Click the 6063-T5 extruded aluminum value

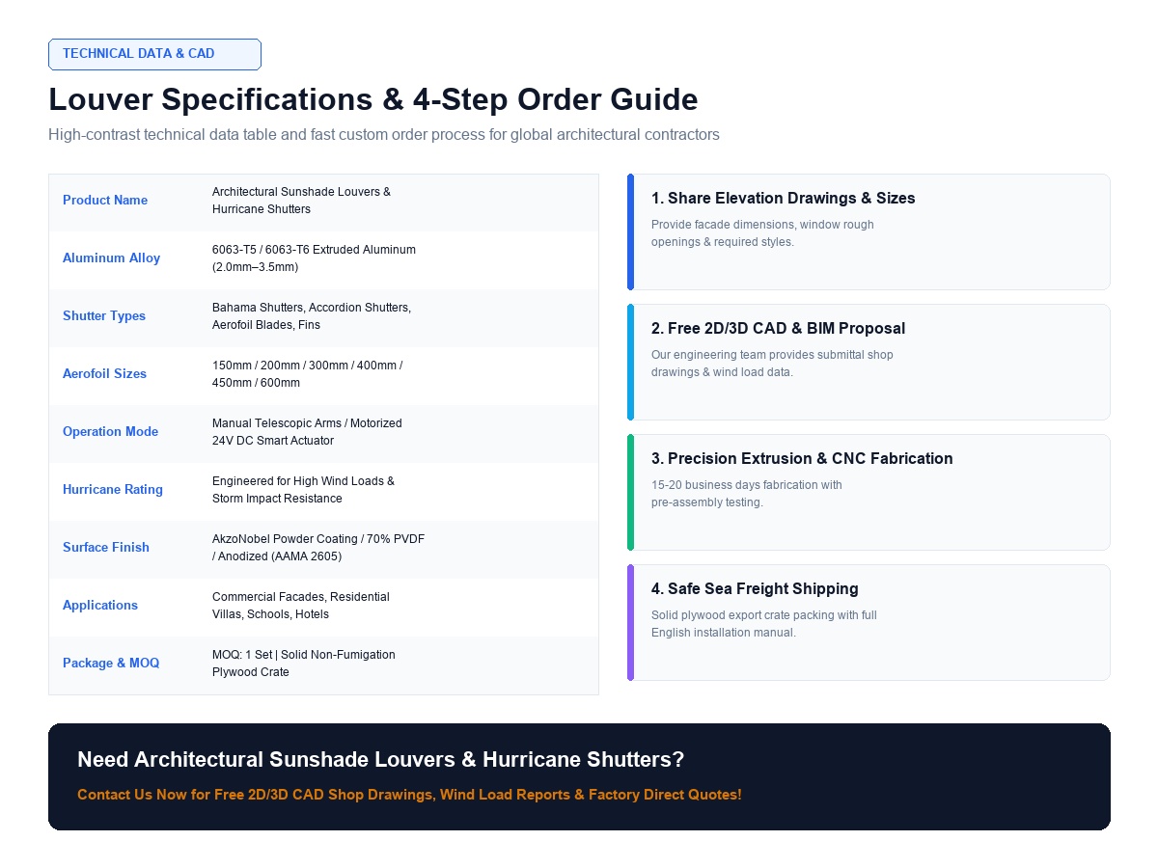(314, 258)
